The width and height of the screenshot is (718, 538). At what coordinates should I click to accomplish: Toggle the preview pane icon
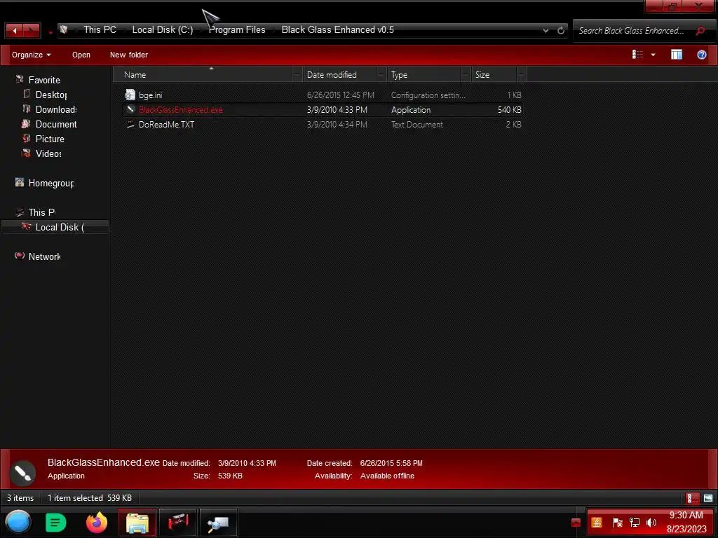click(677, 55)
